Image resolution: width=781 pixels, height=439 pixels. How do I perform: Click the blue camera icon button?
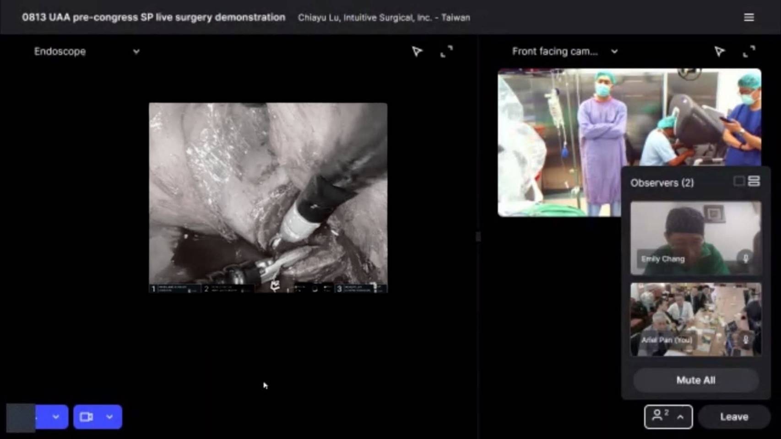(x=87, y=417)
